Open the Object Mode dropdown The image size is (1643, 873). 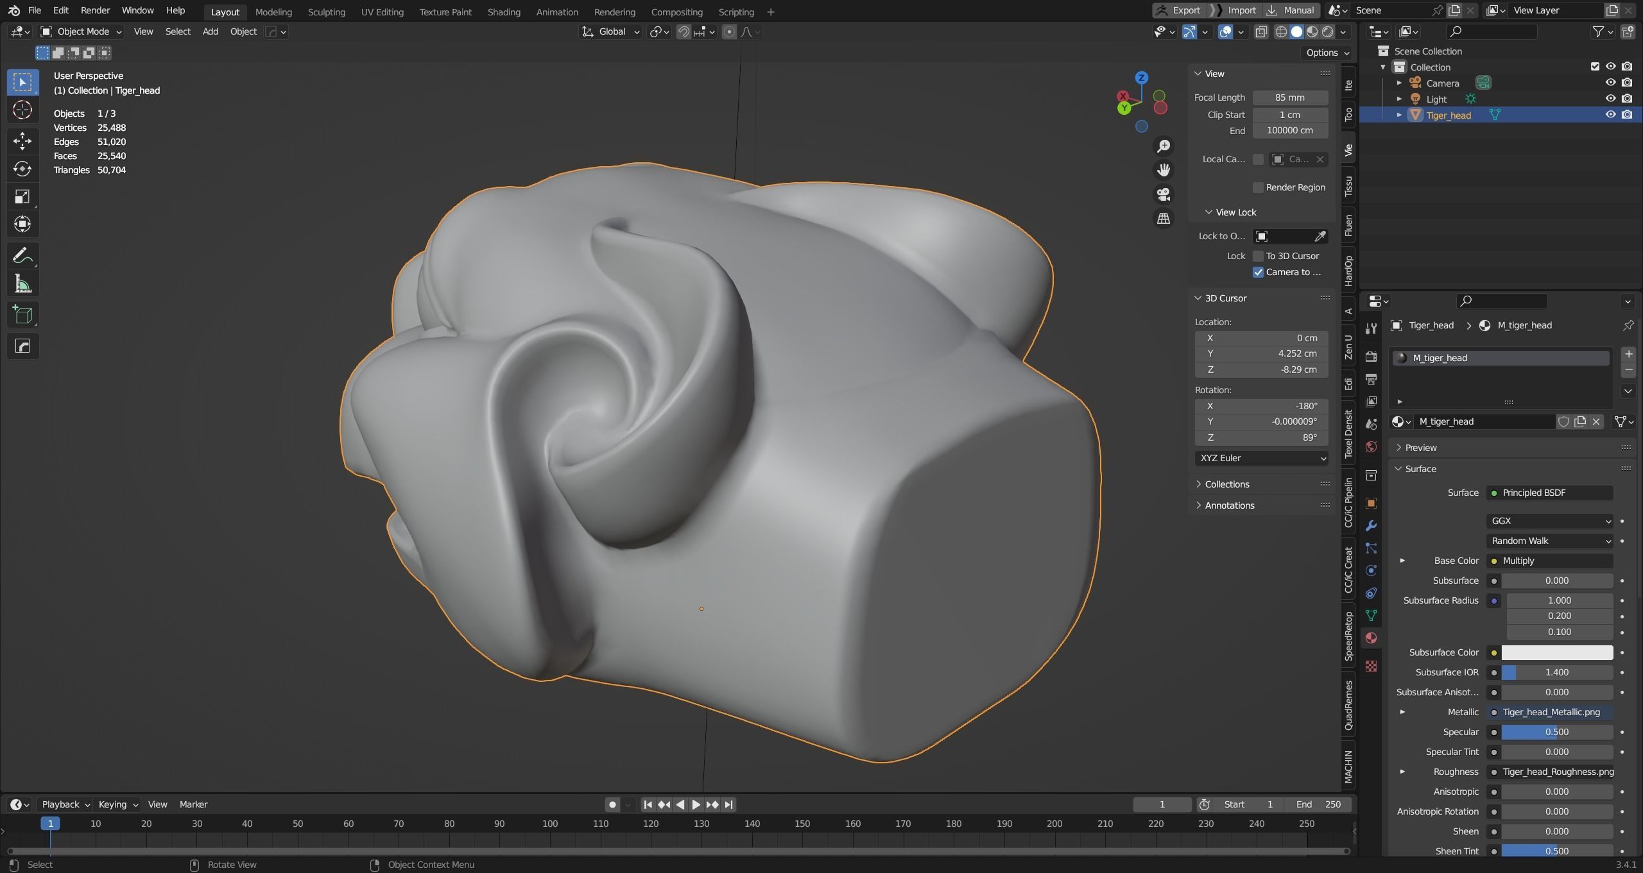pyautogui.click(x=81, y=31)
